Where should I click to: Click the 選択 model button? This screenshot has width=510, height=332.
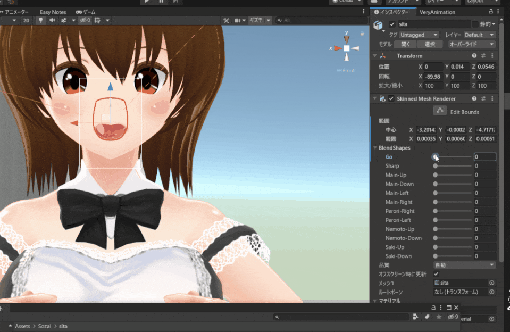(x=430, y=44)
